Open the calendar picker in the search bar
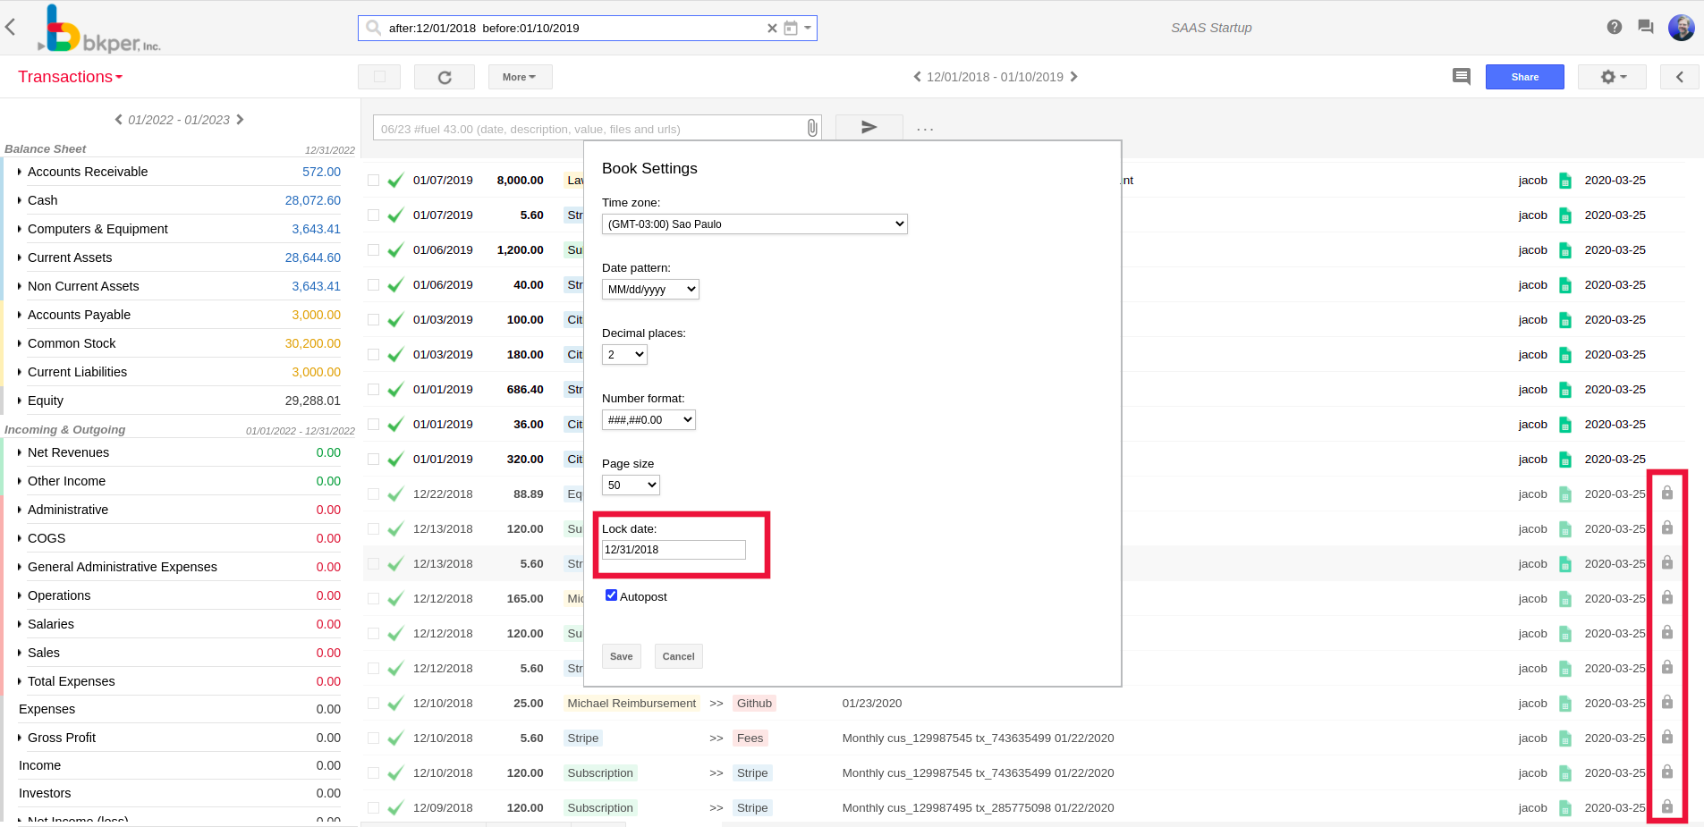This screenshot has width=1704, height=827. pyautogui.click(x=790, y=28)
